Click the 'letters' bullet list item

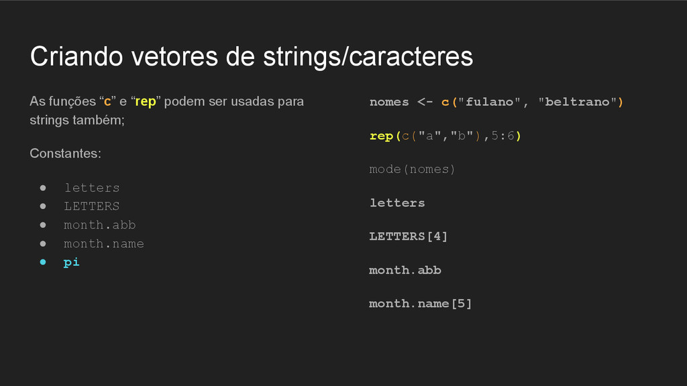[x=91, y=188]
